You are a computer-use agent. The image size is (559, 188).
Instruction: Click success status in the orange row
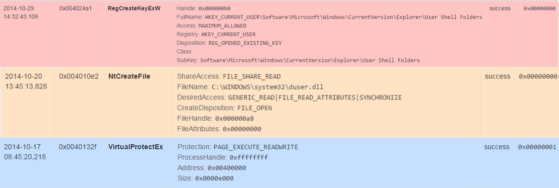click(497, 77)
